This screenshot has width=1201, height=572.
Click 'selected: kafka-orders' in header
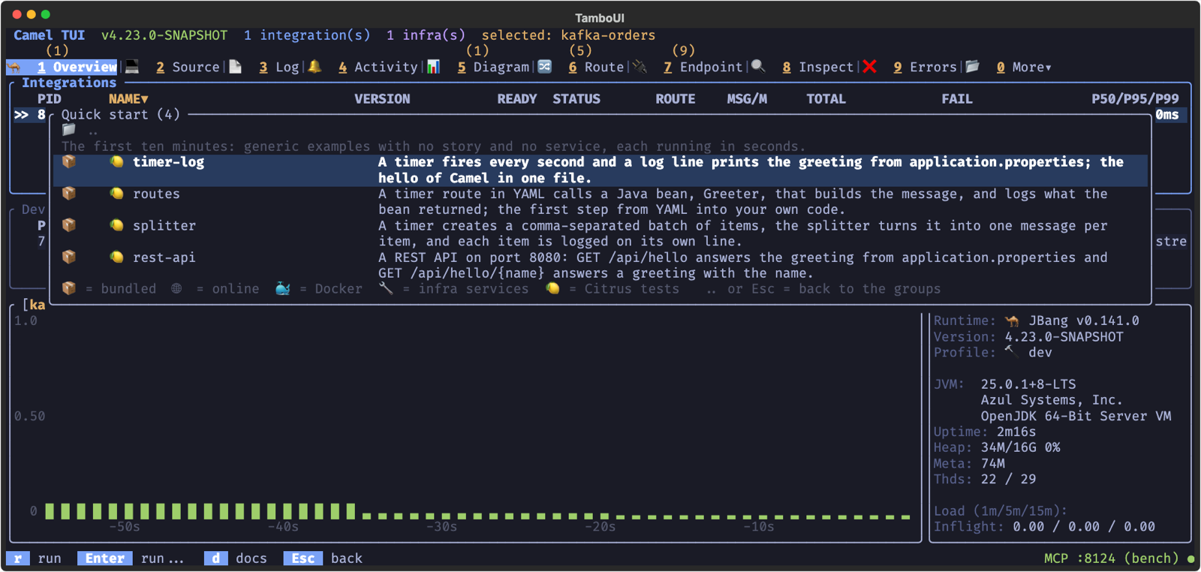[x=568, y=35]
